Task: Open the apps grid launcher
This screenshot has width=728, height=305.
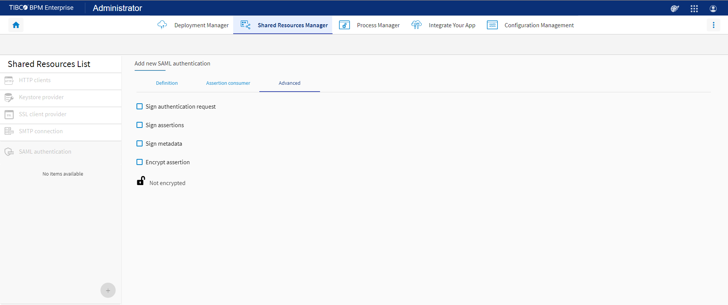Action: 694,8
